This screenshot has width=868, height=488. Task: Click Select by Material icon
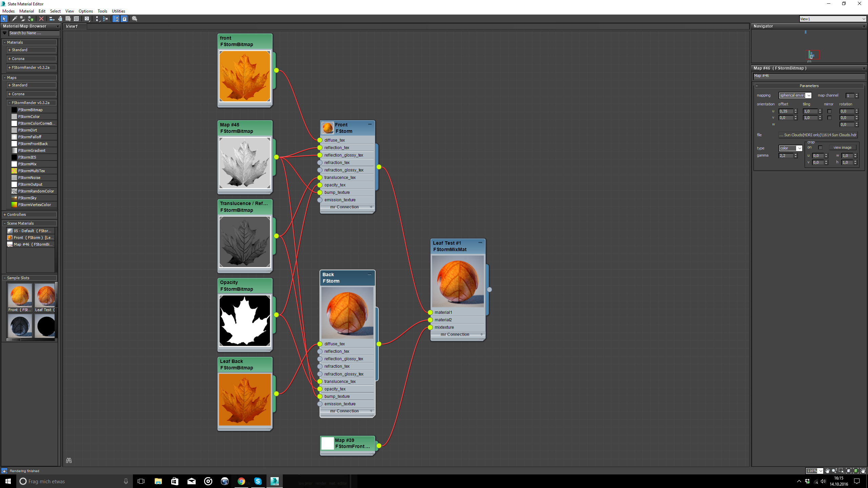135,19
